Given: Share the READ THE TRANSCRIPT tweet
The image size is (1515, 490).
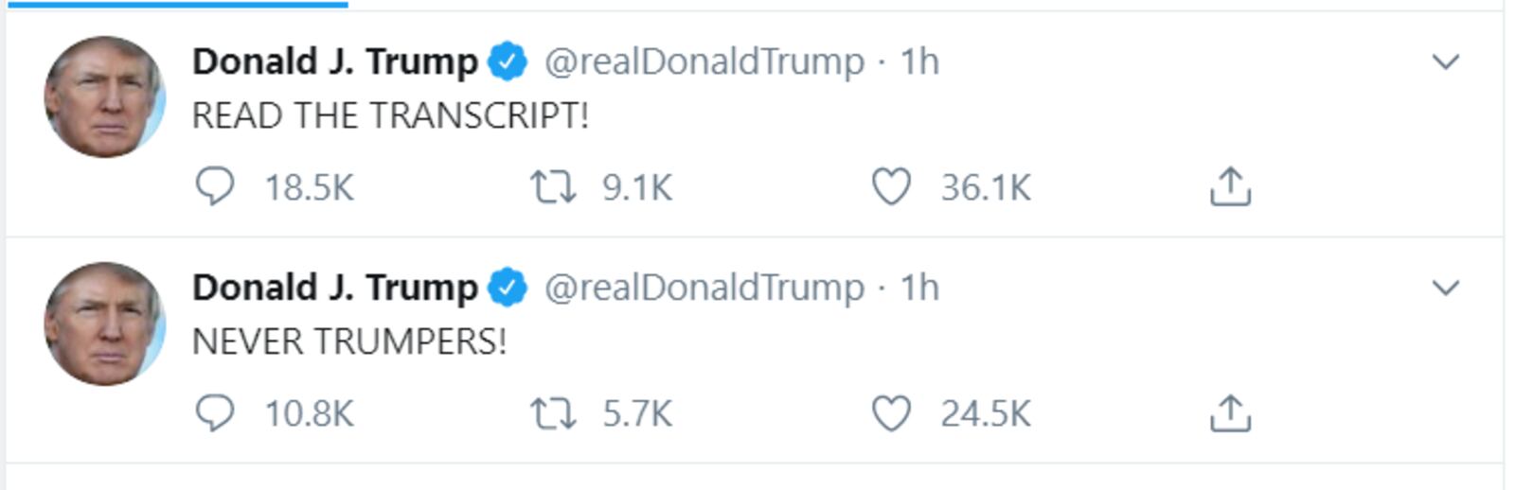Looking at the screenshot, I should pyautogui.click(x=1230, y=186).
